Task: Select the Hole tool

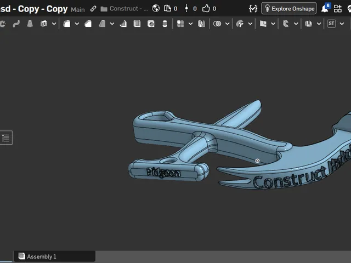Action: coord(151,24)
